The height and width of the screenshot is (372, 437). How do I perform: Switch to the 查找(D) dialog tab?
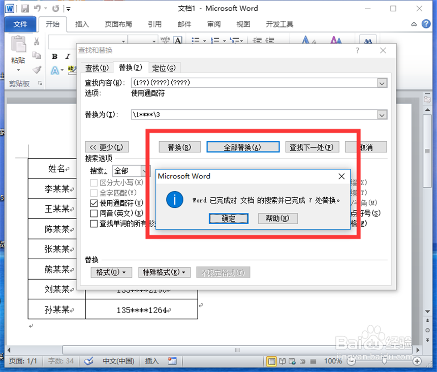[97, 68]
